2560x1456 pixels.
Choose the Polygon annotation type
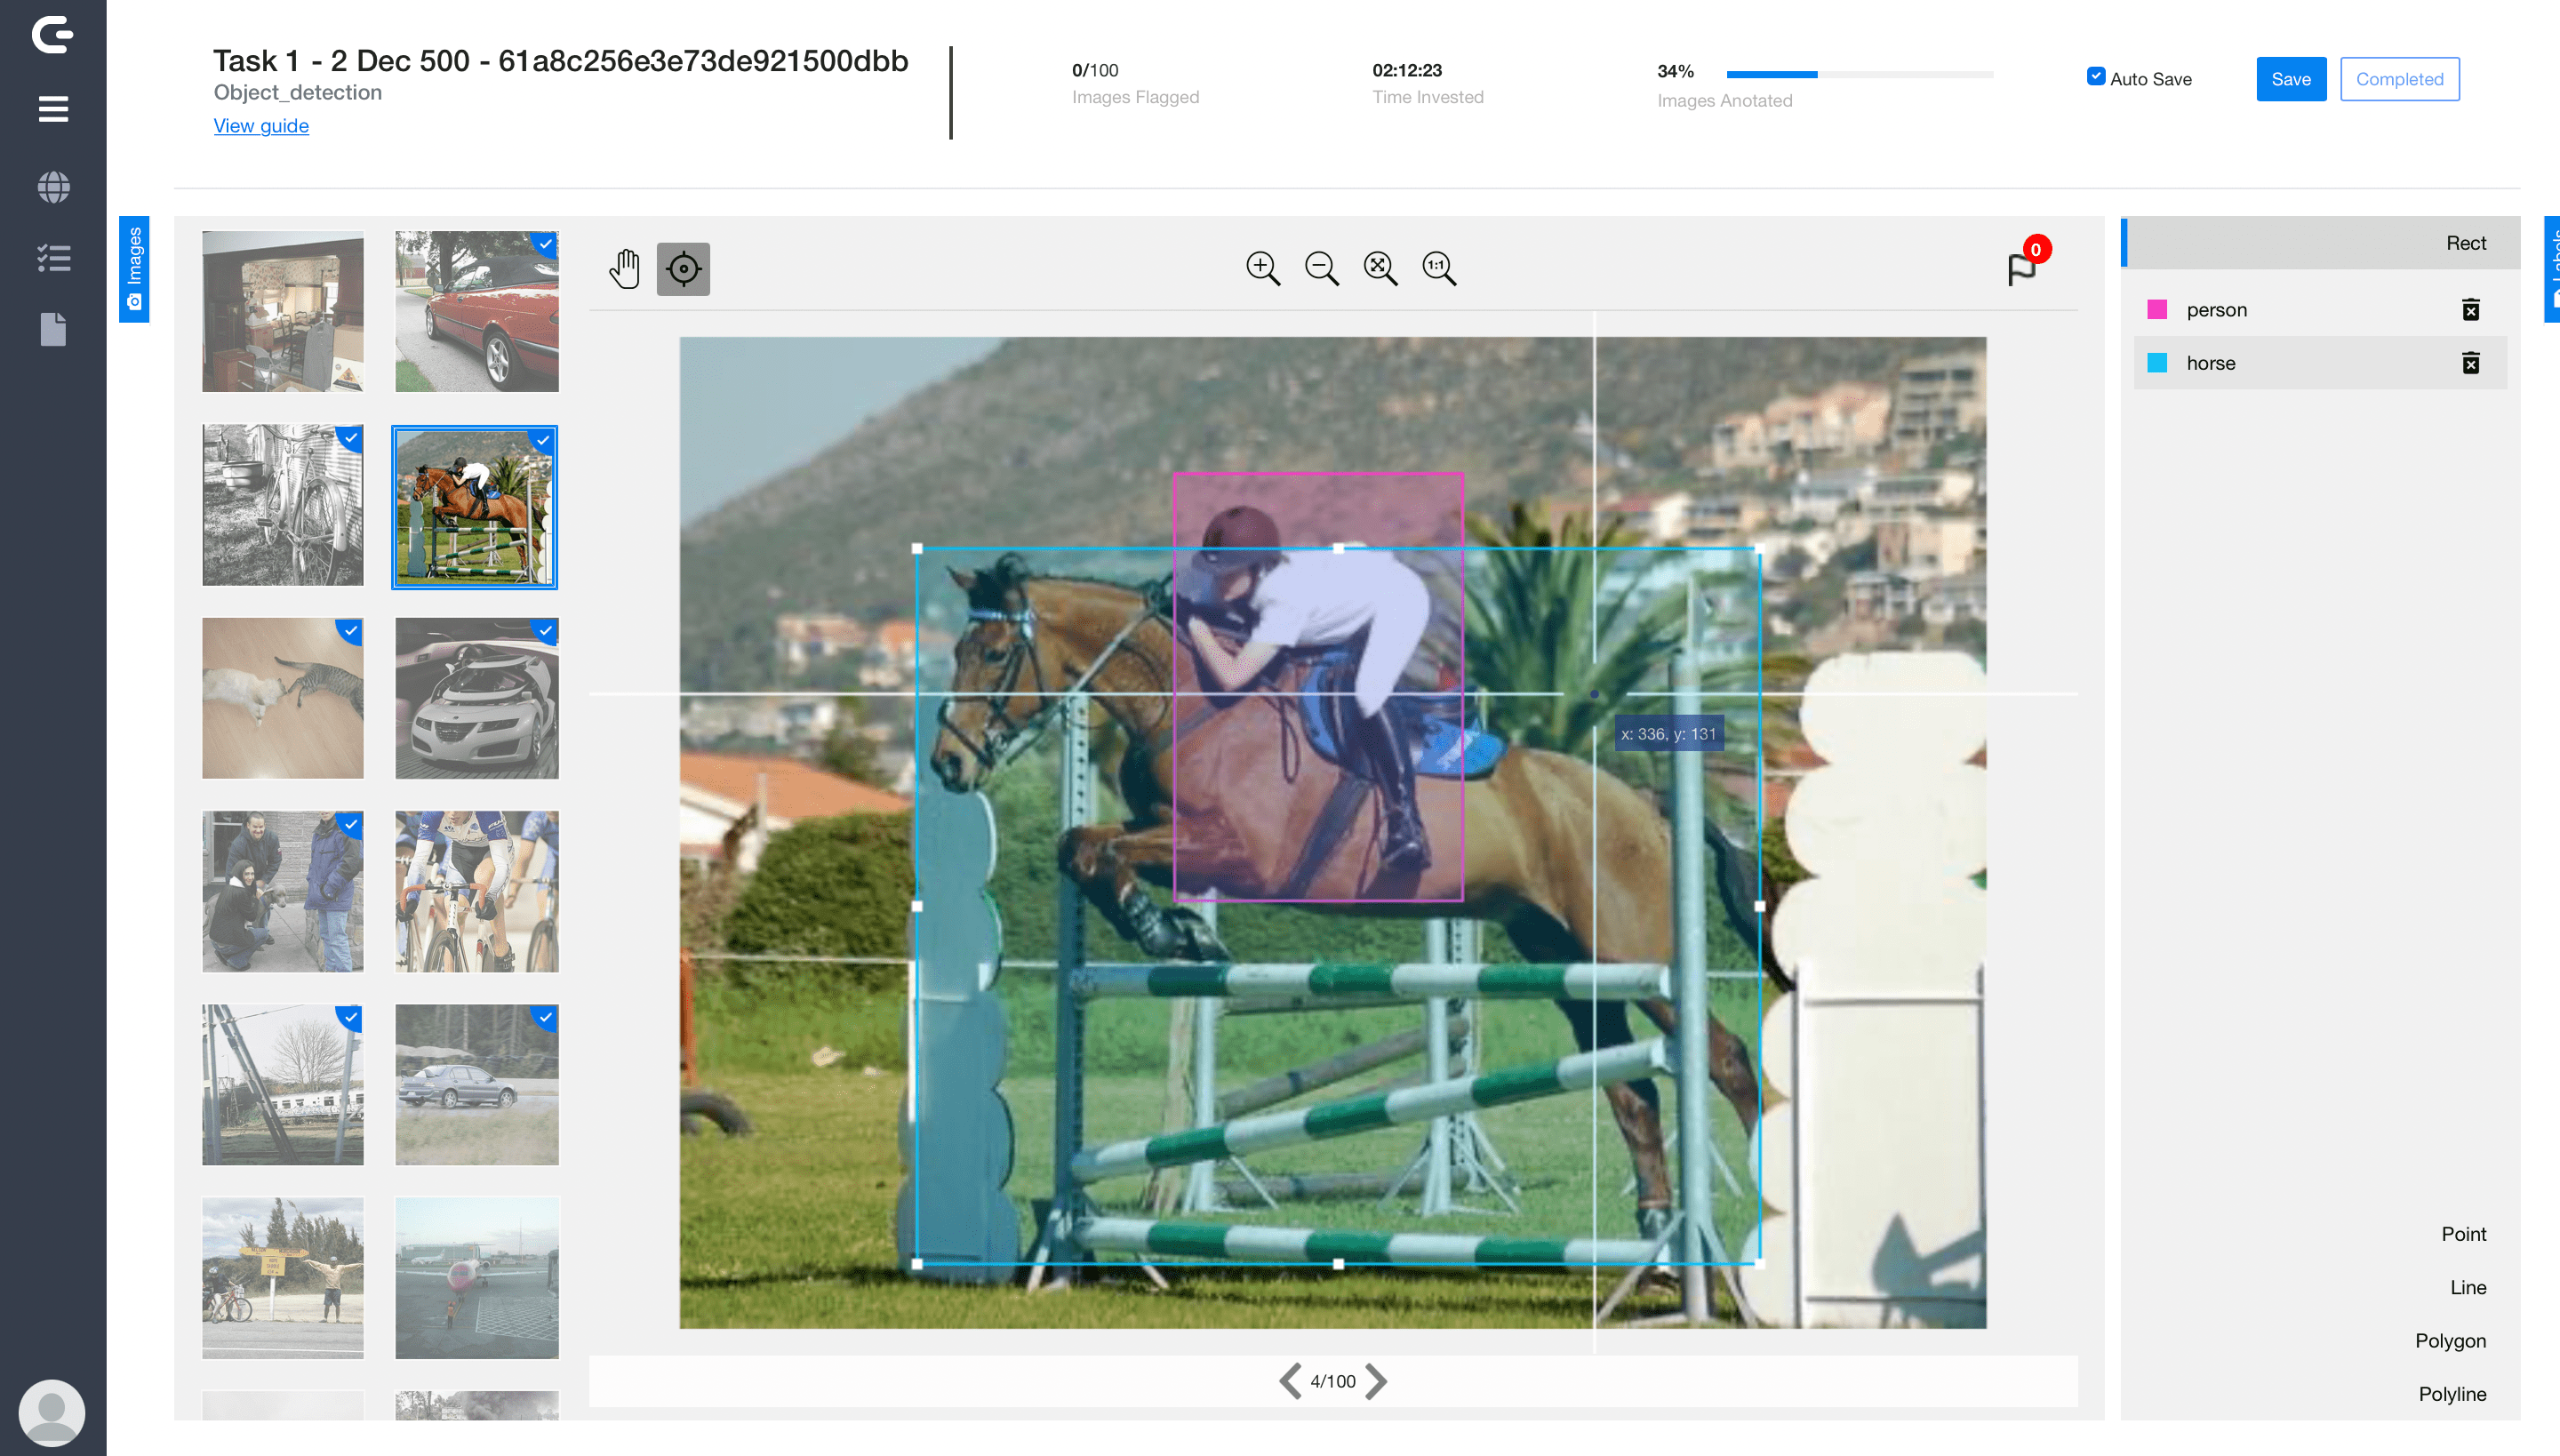pos(2449,1341)
